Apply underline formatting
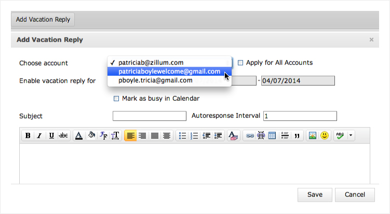This screenshot has height=214, width=390. pos(51,136)
